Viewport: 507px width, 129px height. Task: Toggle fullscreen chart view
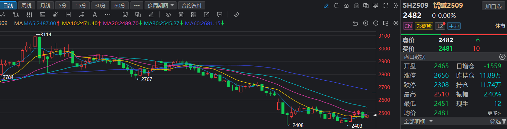[386, 6]
